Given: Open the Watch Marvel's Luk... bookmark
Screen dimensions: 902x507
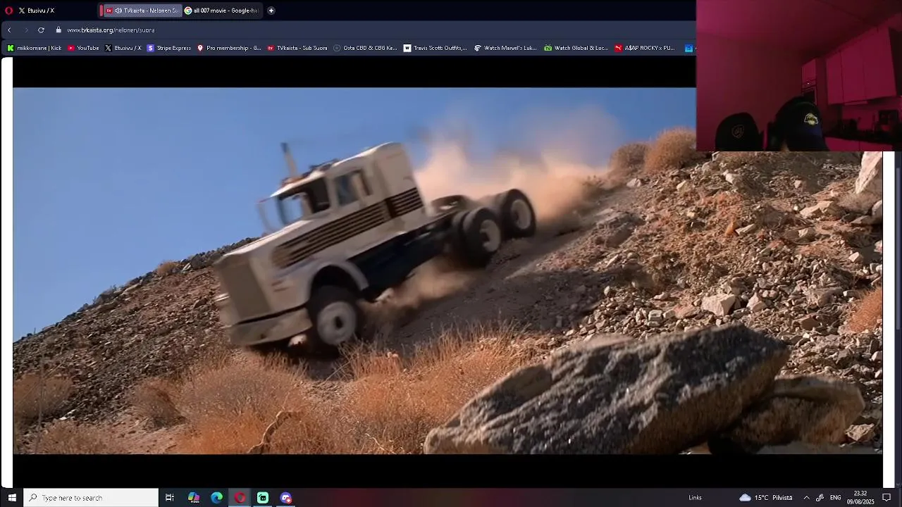Looking at the screenshot, I should pyautogui.click(x=505, y=48).
